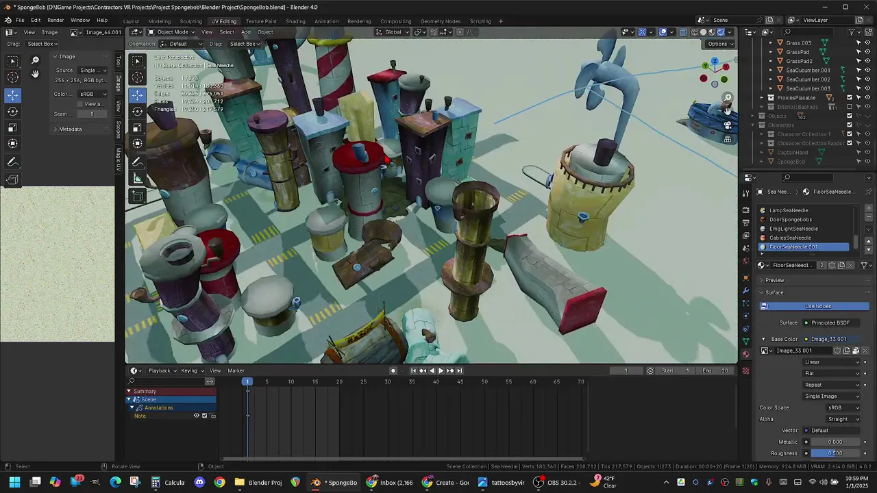Open the Output properties tab icon
877x493 pixels.
[746, 221]
